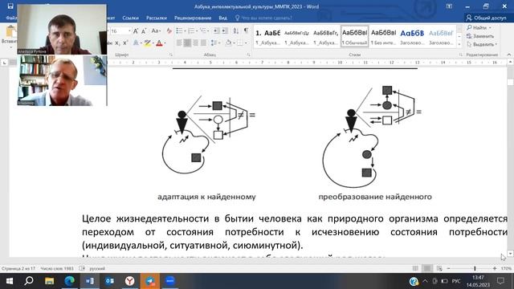Switch to read mode view

click(415, 268)
